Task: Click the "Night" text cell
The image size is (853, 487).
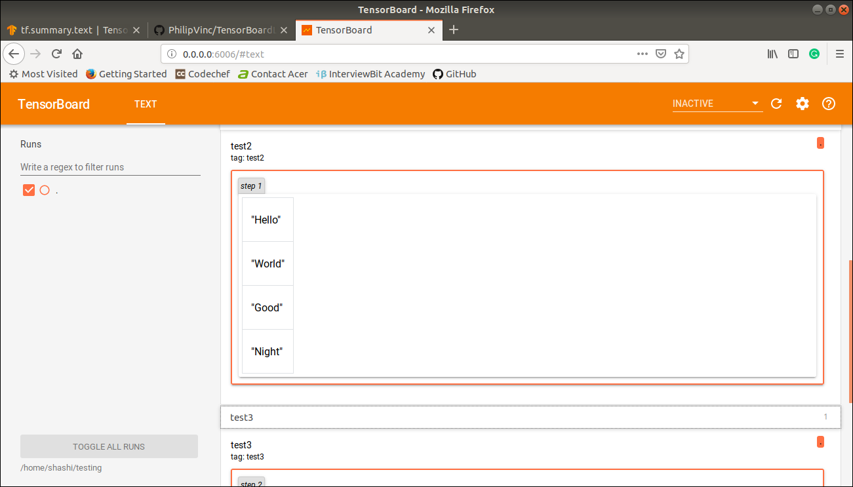Action: 268,351
